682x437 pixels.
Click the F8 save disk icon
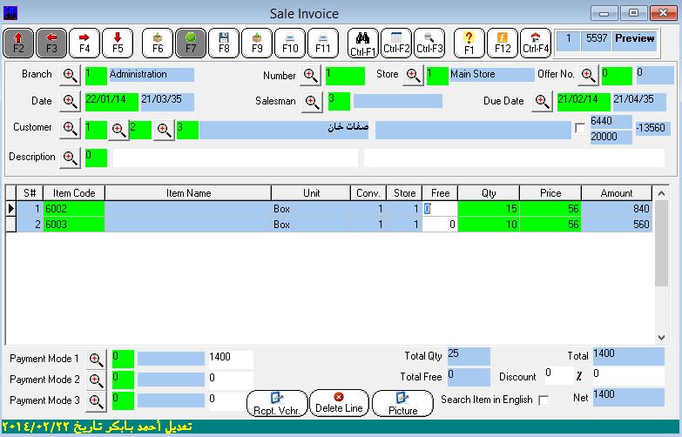224,42
